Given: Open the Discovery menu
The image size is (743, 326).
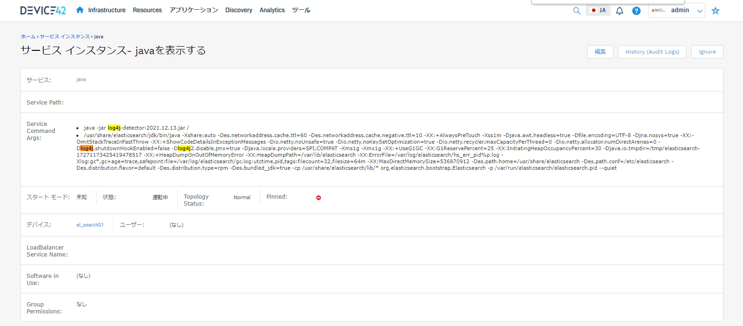Looking at the screenshot, I should point(239,10).
